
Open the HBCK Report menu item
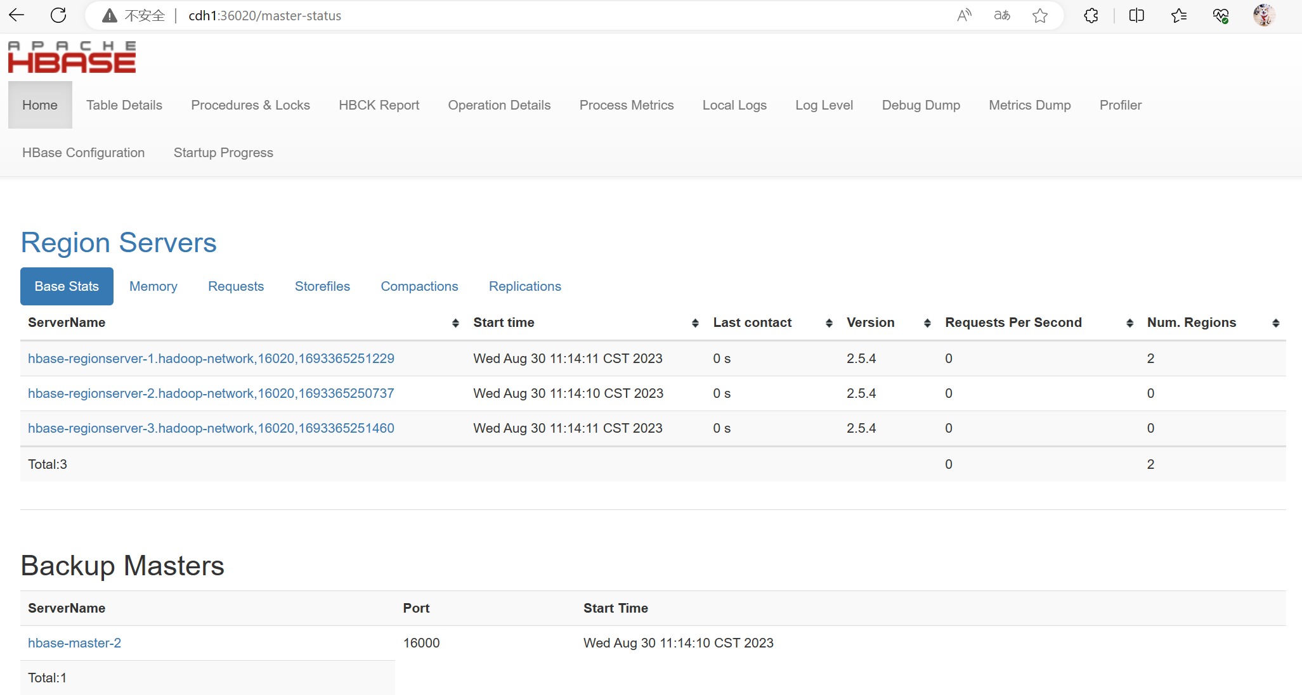point(379,105)
